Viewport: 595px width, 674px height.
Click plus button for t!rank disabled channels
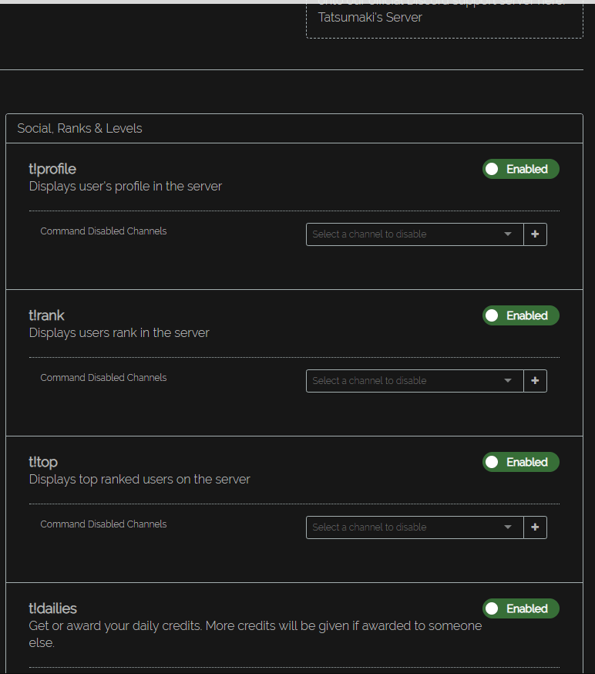pyautogui.click(x=535, y=381)
